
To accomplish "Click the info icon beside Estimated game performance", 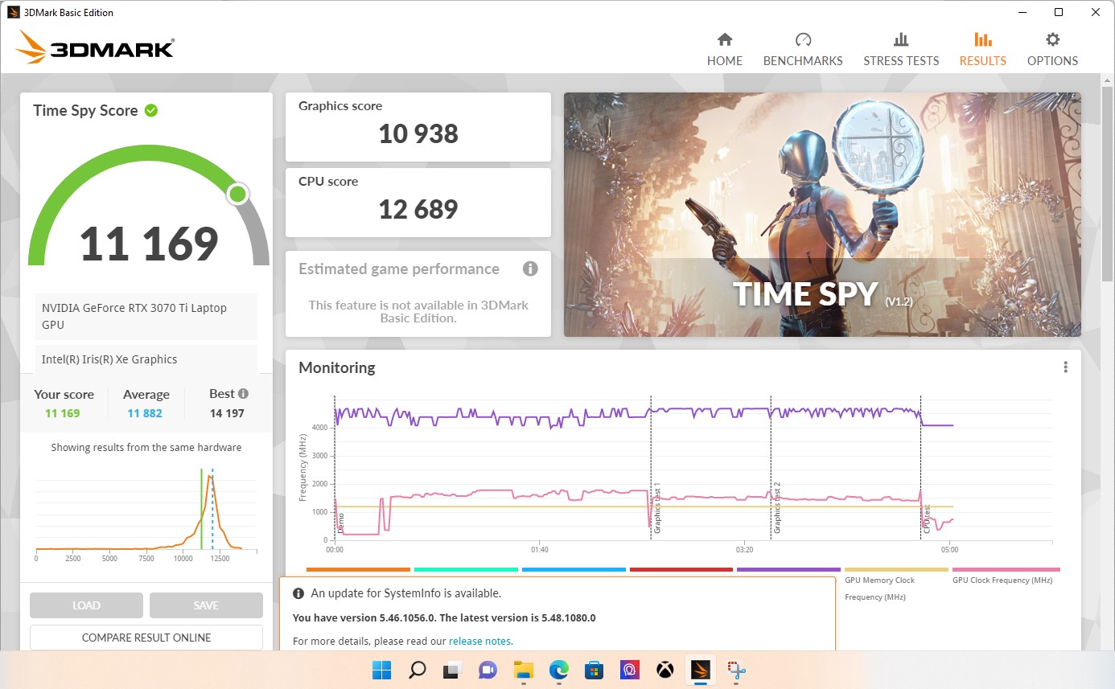I will coord(530,269).
